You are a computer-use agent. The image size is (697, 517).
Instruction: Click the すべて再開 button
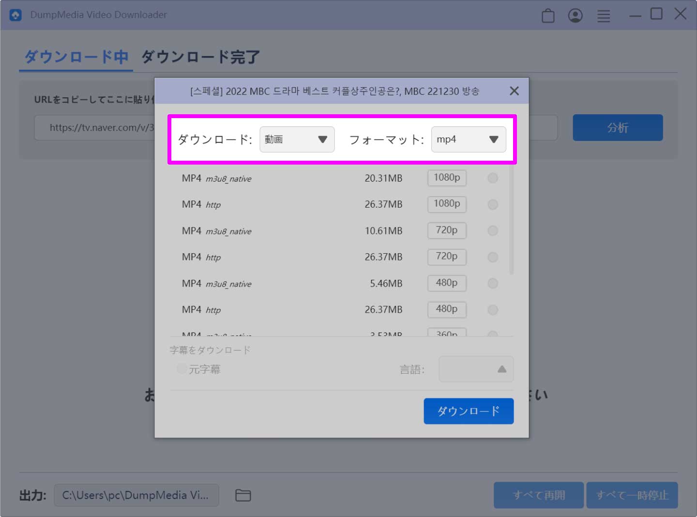[x=539, y=495]
